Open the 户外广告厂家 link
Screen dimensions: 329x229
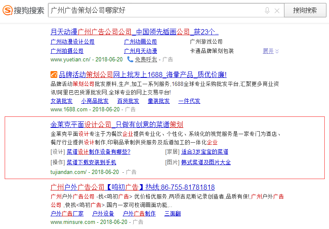(67, 213)
